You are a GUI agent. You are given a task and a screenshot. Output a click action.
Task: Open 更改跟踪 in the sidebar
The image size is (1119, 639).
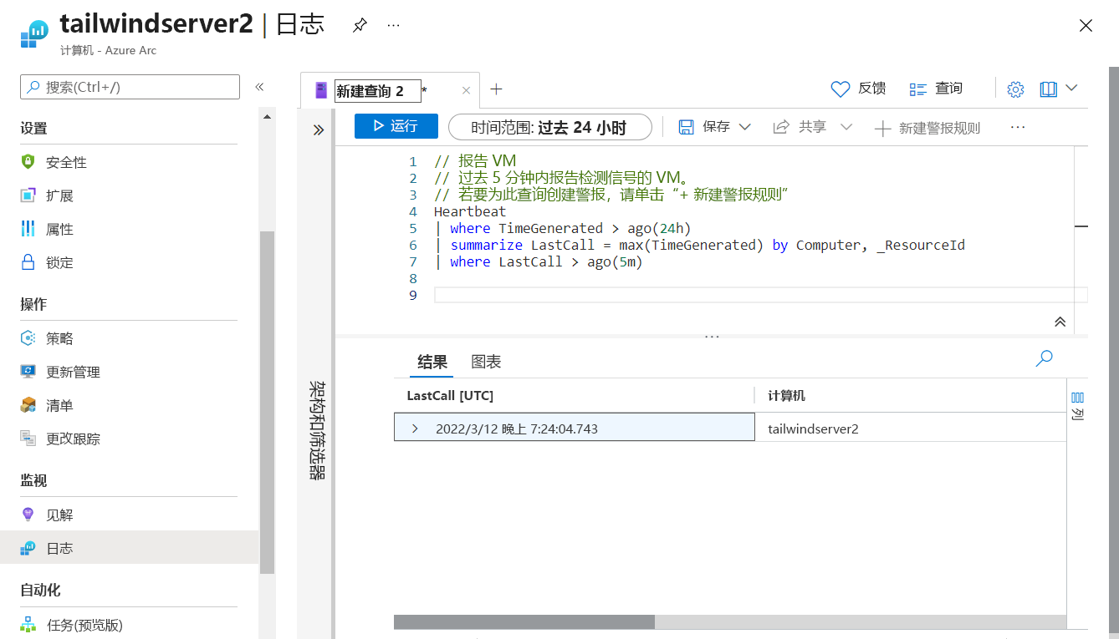pos(73,439)
